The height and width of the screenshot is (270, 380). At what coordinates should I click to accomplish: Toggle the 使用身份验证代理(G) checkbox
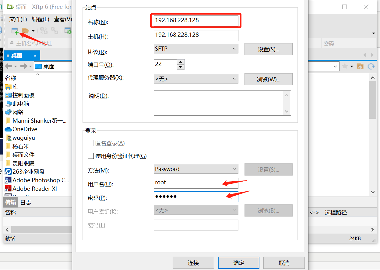(x=91, y=156)
